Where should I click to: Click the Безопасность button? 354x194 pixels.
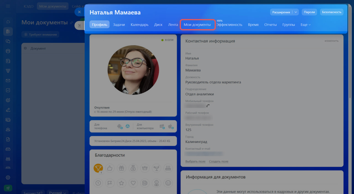pos(332,12)
